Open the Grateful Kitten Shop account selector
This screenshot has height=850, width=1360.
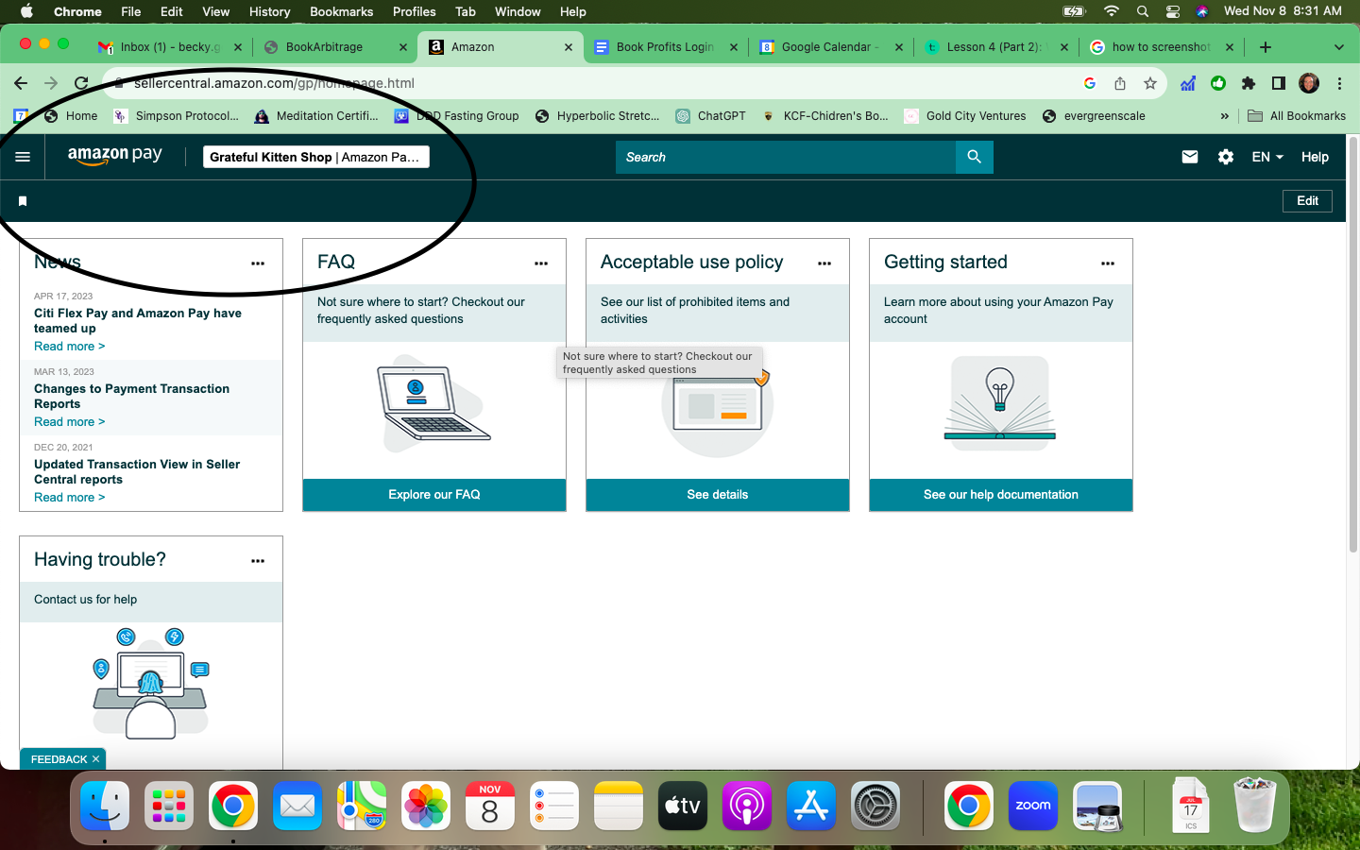[316, 157]
